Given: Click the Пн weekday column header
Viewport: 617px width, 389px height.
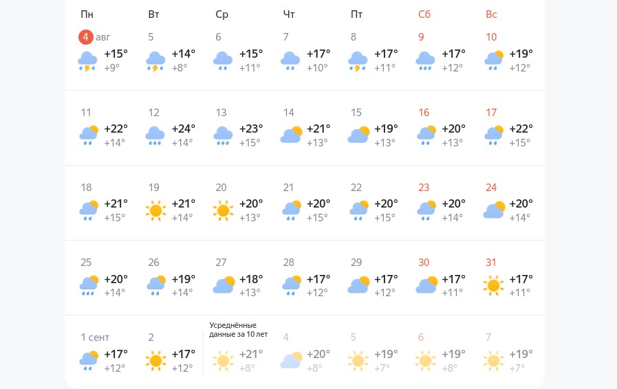Looking at the screenshot, I should pos(87,14).
